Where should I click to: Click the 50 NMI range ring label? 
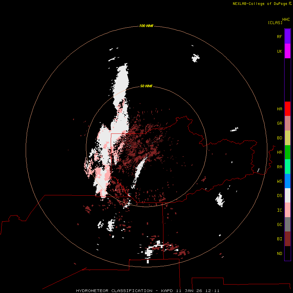(146, 86)
